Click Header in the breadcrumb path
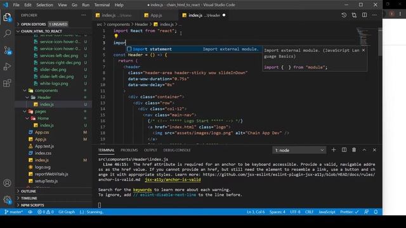 (141, 24)
